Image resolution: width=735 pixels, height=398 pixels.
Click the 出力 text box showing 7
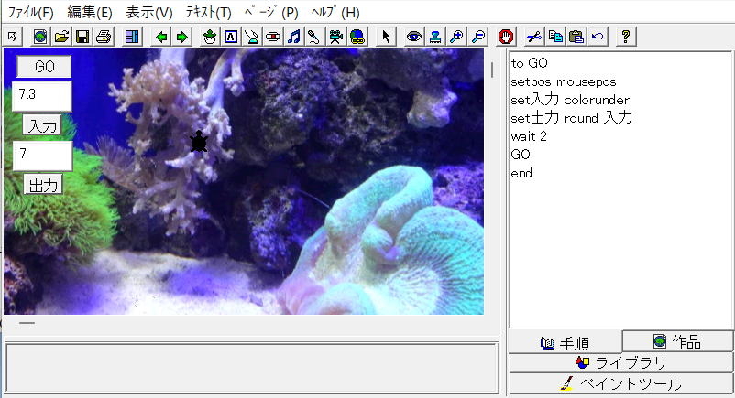pos(42,156)
